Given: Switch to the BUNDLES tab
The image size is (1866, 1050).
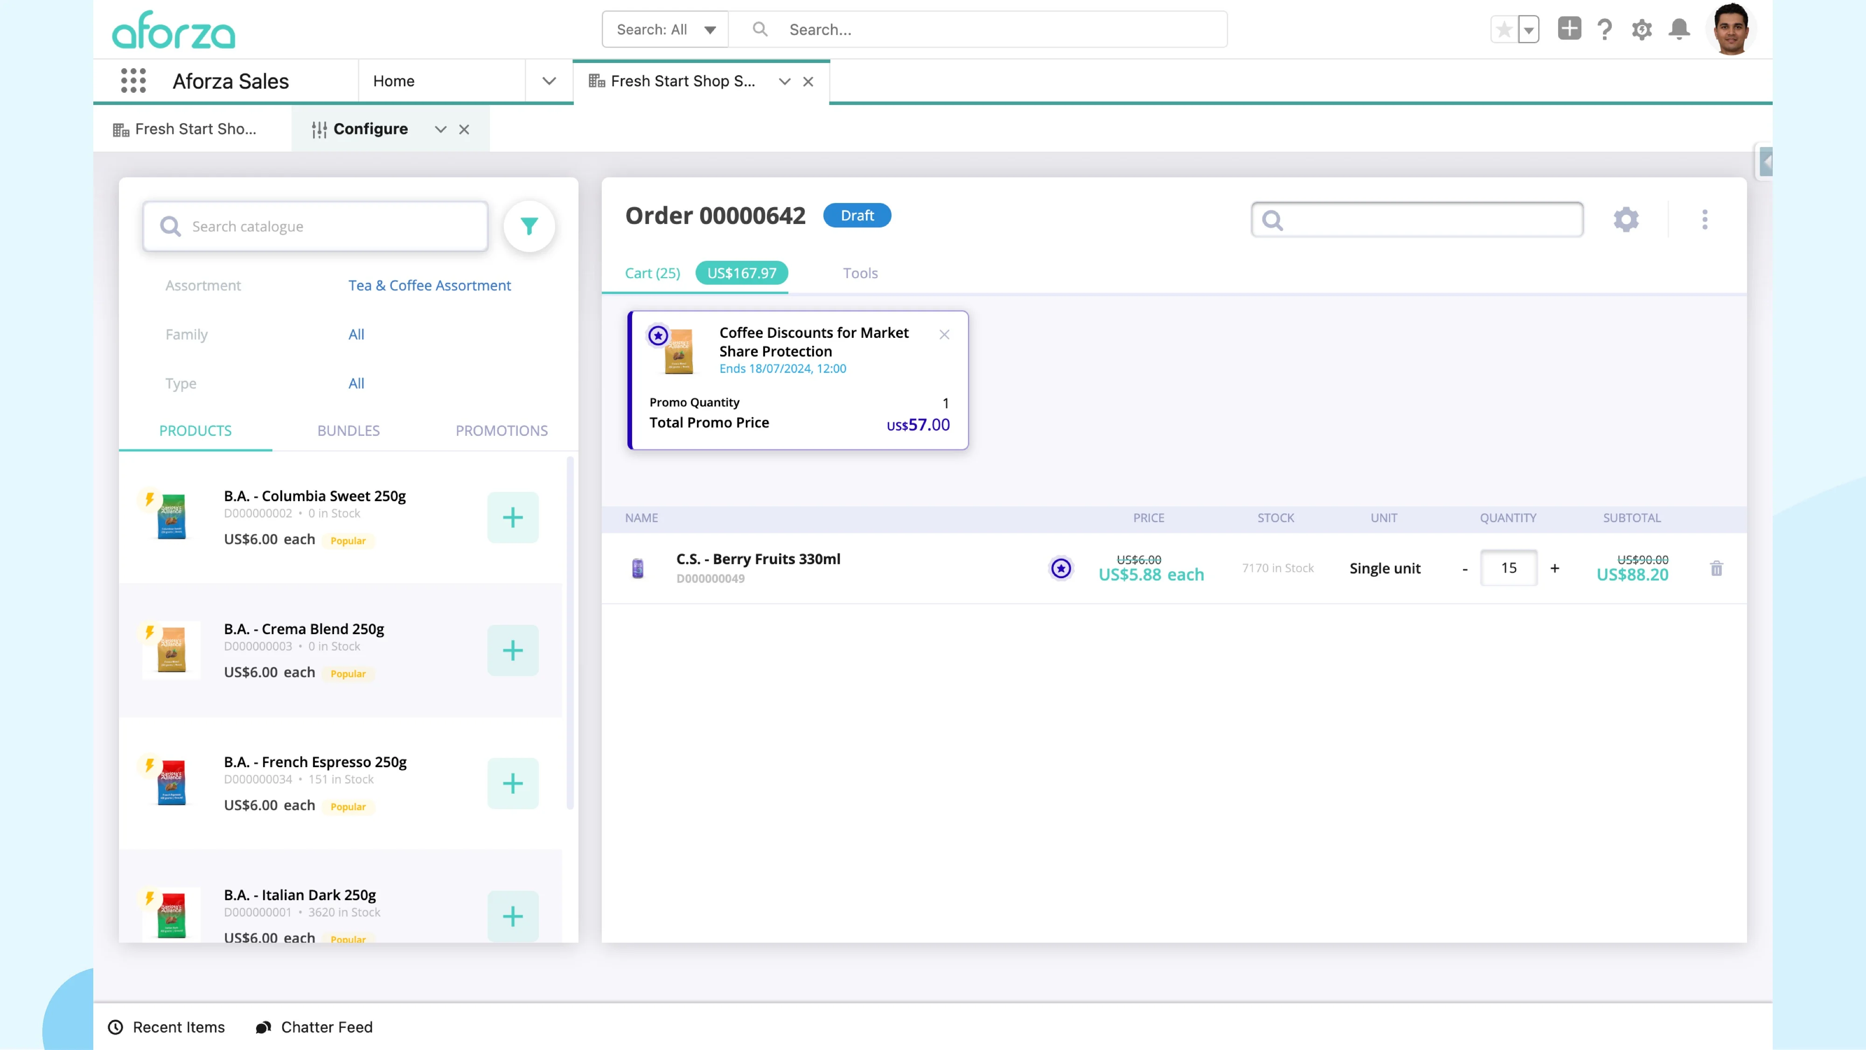Looking at the screenshot, I should [348, 430].
